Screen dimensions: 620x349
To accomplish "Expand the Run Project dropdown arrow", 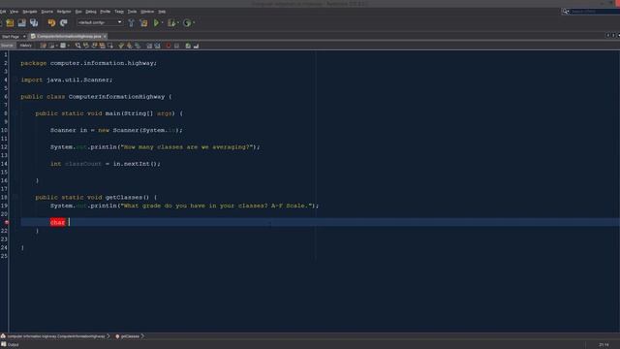I will tap(163, 22).
